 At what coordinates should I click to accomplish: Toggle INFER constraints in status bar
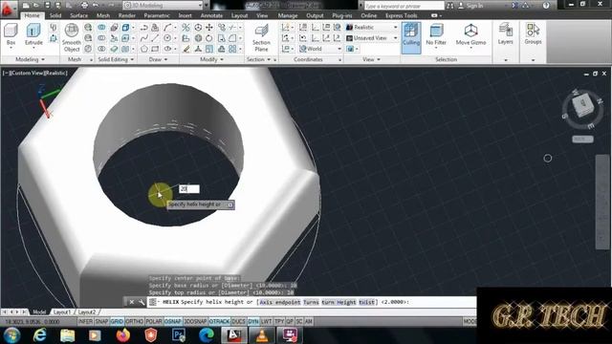(x=85, y=321)
